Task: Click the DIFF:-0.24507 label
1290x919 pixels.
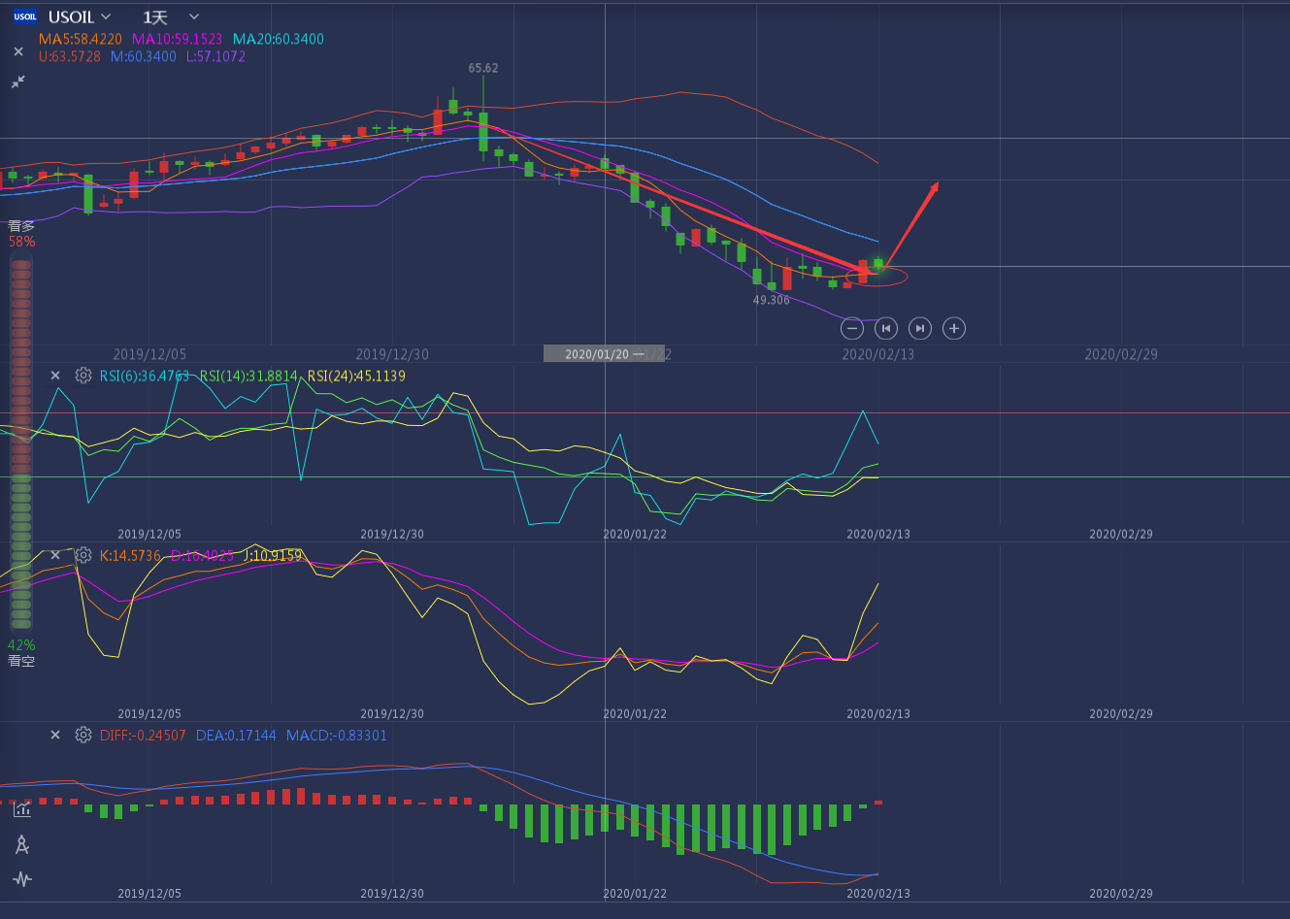Action: (143, 736)
